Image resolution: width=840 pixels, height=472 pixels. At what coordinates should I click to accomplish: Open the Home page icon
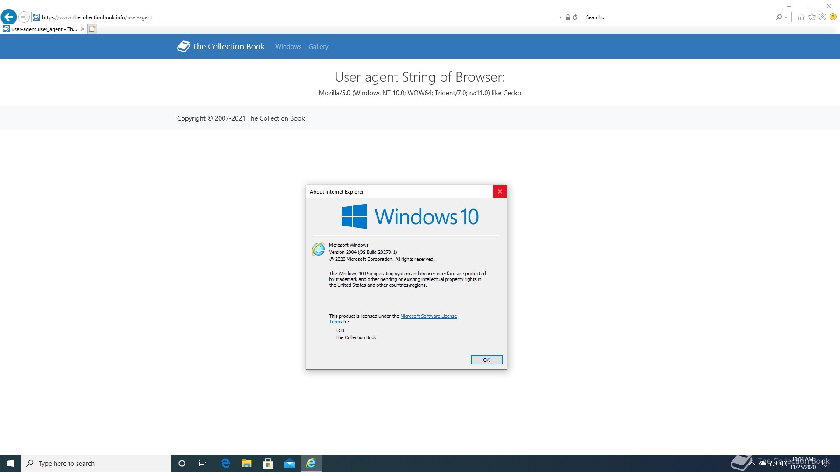[x=801, y=17]
